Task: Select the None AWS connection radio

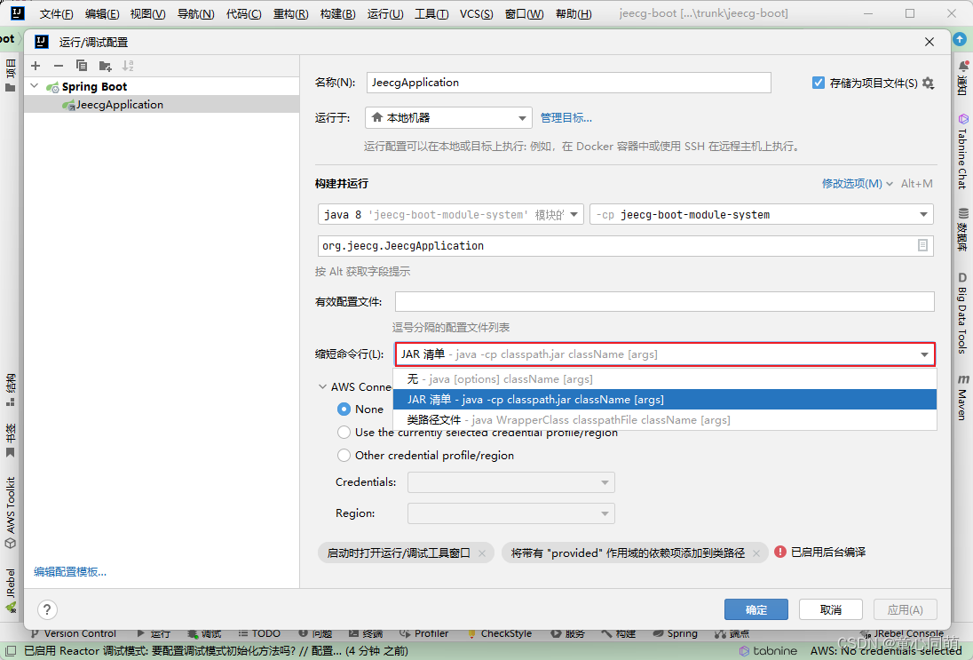Action: pyautogui.click(x=344, y=410)
